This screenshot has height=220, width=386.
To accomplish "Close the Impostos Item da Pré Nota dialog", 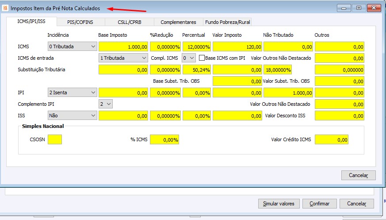I will 374,8.
